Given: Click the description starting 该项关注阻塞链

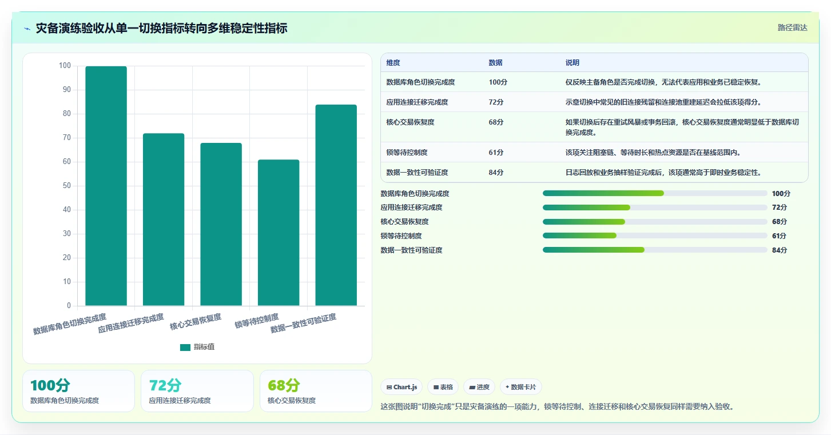Looking at the screenshot, I should click(x=653, y=153).
